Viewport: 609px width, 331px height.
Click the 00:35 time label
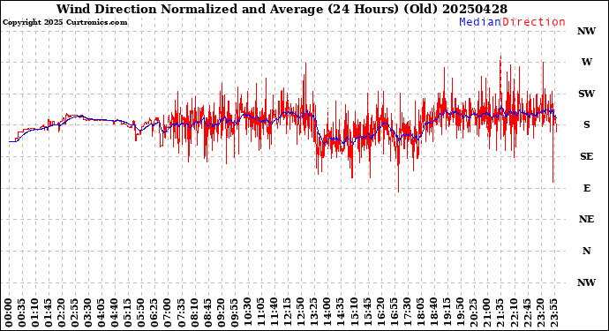point(22,312)
